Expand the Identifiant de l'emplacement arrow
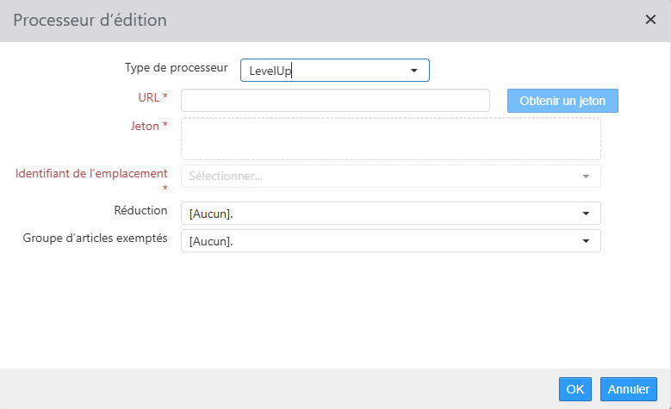This screenshot has height=409, width=671. [x=586, y=177]
